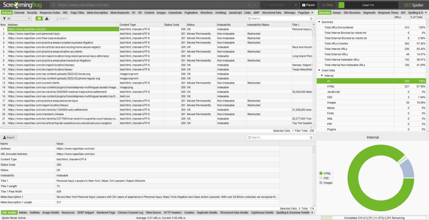Click HTML legend dot in chart
Screen dimensions: 429x220
click(x=320, y=173)
